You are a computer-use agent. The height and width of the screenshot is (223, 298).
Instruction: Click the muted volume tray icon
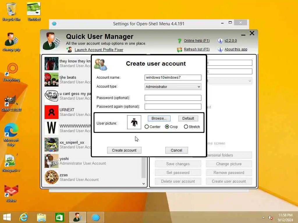tap(270, 217)
